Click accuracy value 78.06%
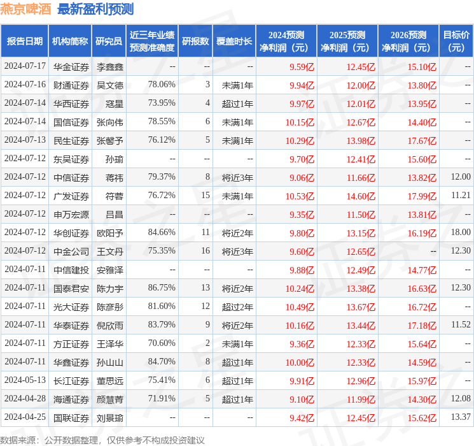 [x=162, y=85]
